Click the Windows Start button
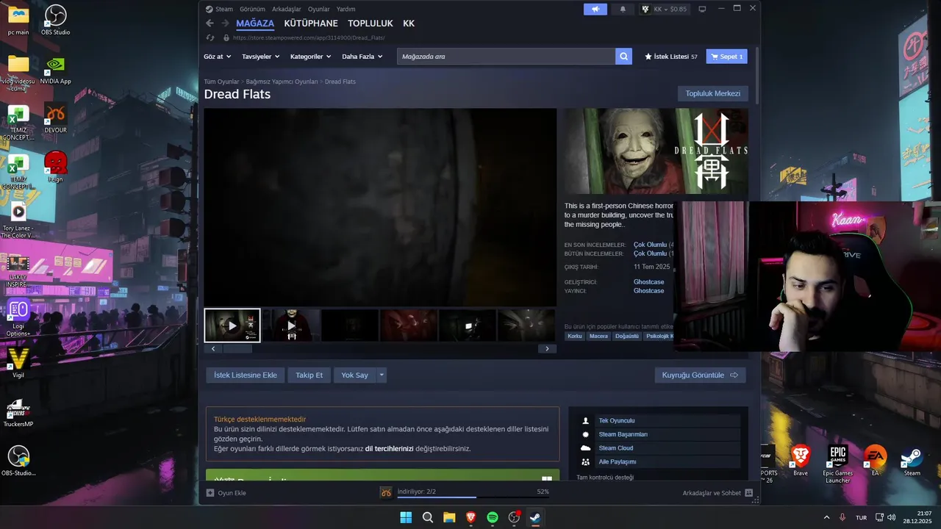Screen dimensions: 941x529 (x=406, y=517)
